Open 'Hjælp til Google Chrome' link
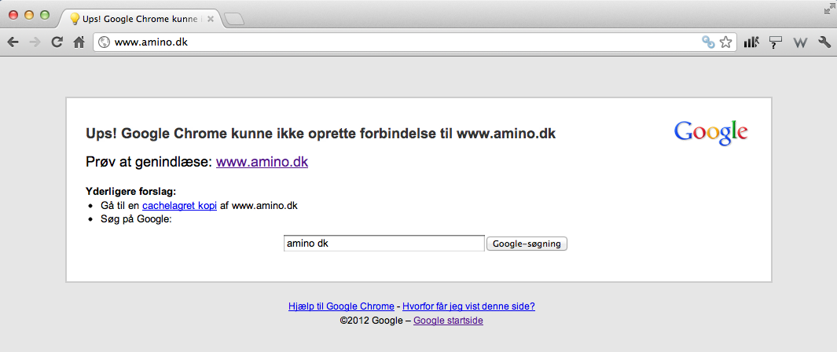Screen dimensions: 837x352 (341, 306)
